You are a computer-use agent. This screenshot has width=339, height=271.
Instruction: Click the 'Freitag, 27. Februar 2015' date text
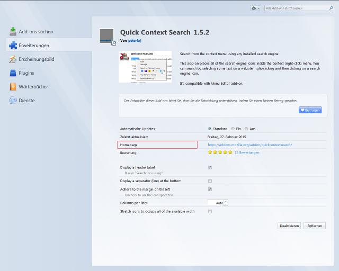coord(227,137)
